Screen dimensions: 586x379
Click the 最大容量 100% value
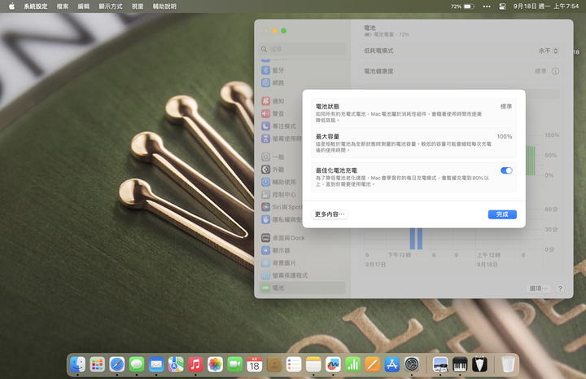click(x=505, y=137)
